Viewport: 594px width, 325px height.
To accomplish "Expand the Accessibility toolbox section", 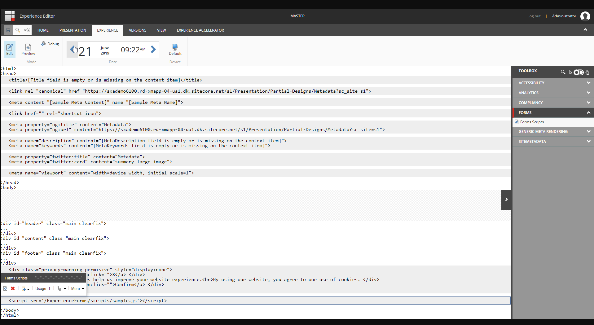I will 553,83.
